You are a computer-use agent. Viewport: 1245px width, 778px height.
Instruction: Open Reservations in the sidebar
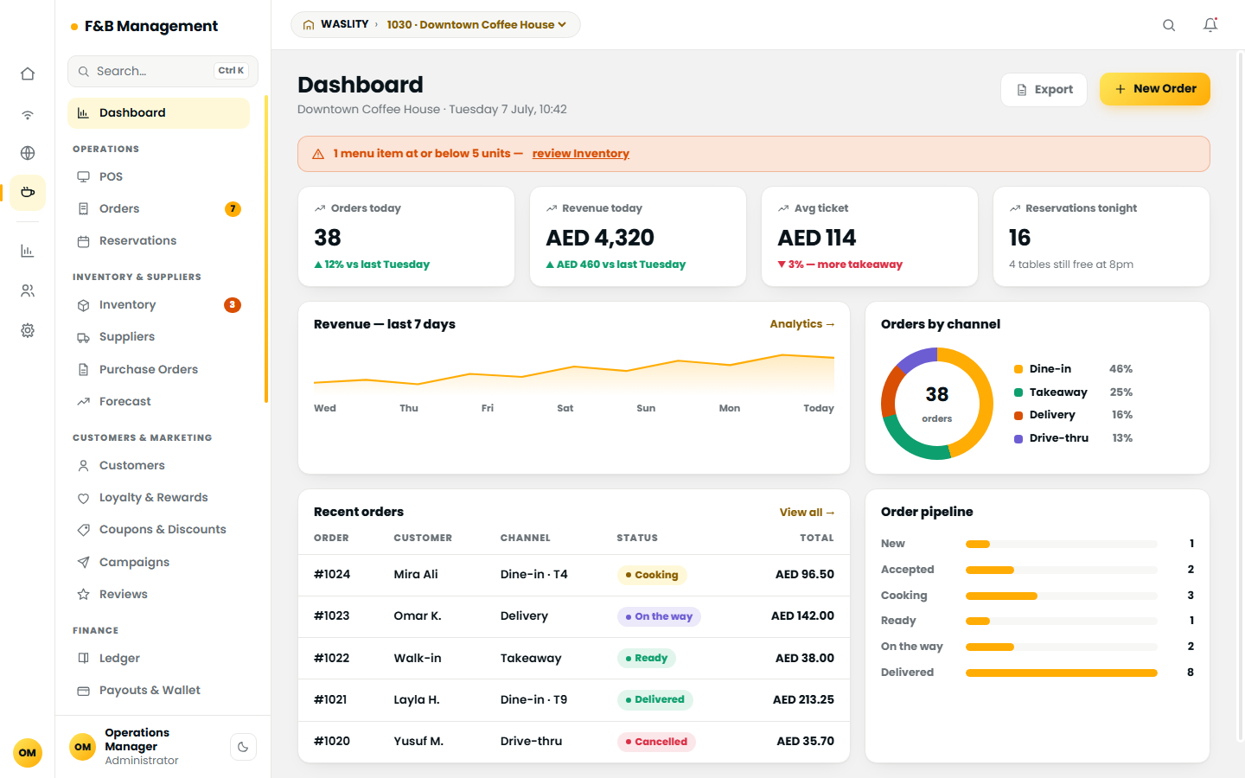click(159, 240)
